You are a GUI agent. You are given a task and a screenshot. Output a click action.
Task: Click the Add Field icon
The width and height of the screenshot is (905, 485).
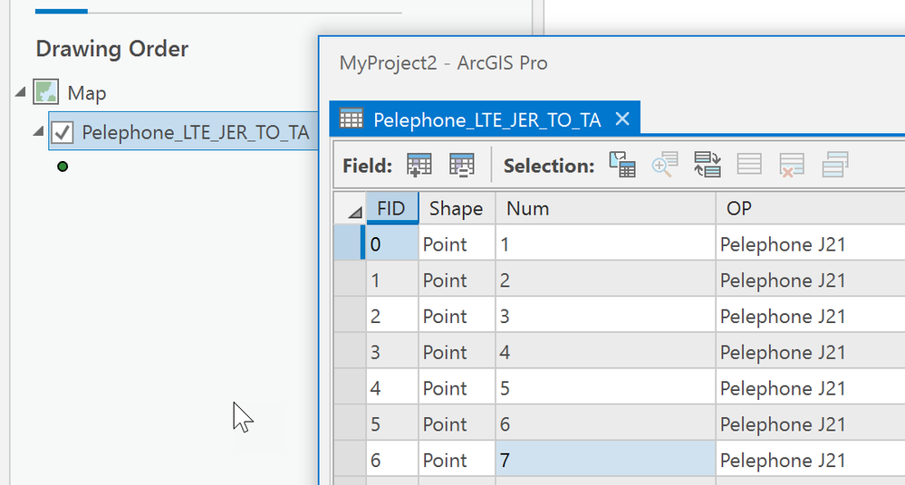tap(419, 165)
